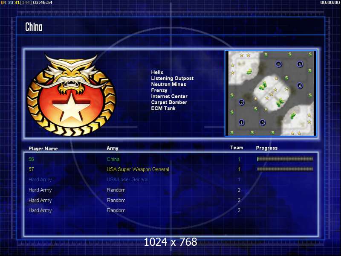Select start position 2 on minimap
The image size is (341, 256).
pyautogui.click(x=241, y=102)
